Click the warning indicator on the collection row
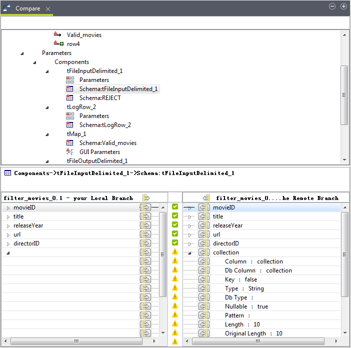Image resolution: width=351 pixels, height=348 pixels. 175,252
